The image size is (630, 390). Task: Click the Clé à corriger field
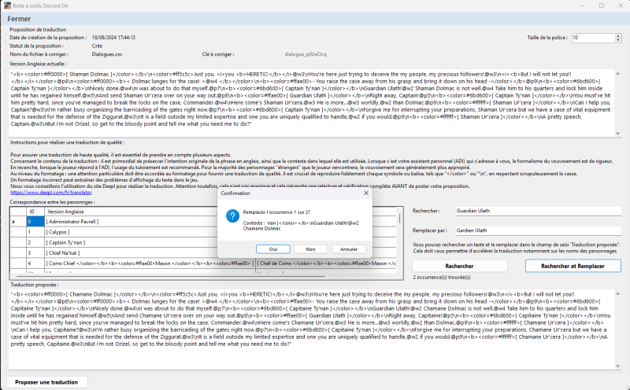(325, 54)
